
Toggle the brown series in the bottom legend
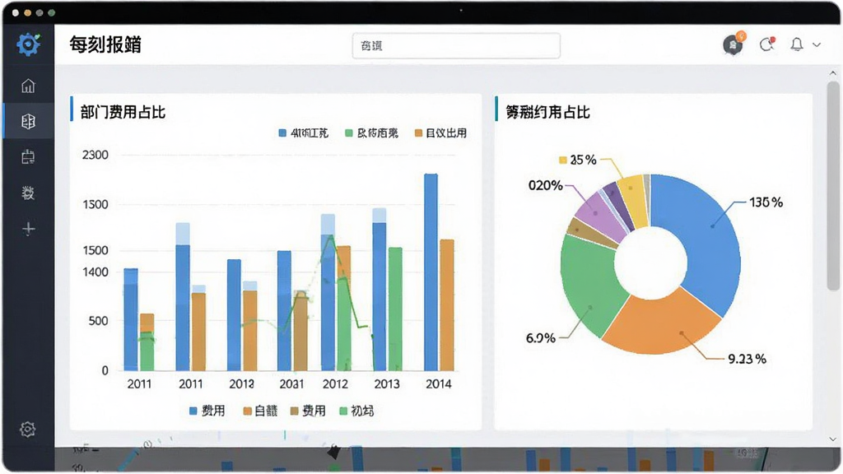(x=308, y=411)
